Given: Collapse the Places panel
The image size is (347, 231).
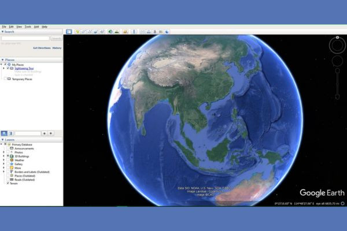Looking at the screenshot, I should coord(2,60).
